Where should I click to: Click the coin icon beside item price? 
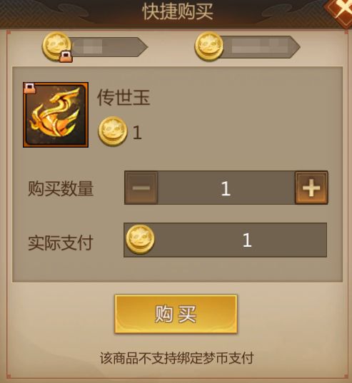click(113, 131)
